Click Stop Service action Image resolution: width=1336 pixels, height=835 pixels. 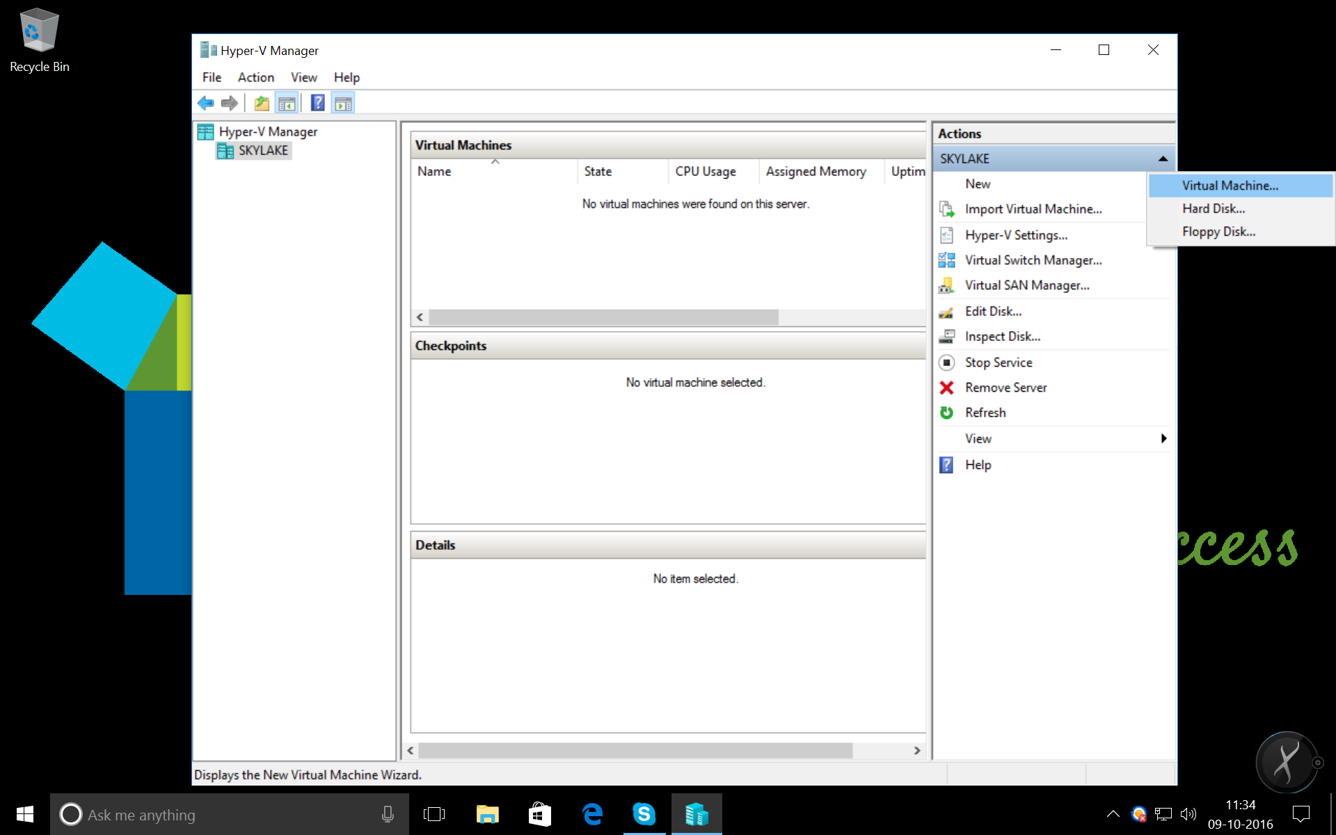click(x=999, y=363)
